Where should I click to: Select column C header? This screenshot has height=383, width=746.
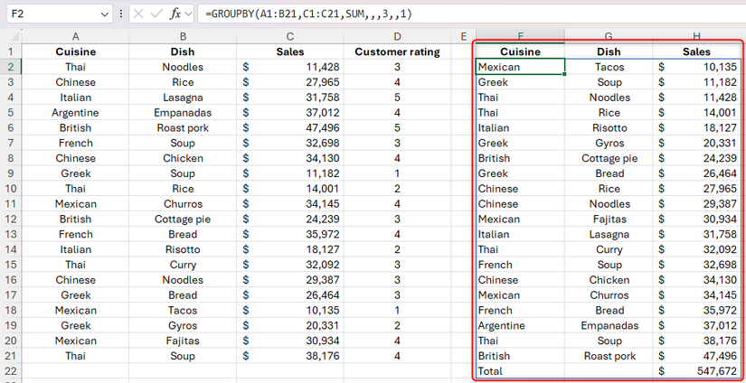tap(289, 36)
